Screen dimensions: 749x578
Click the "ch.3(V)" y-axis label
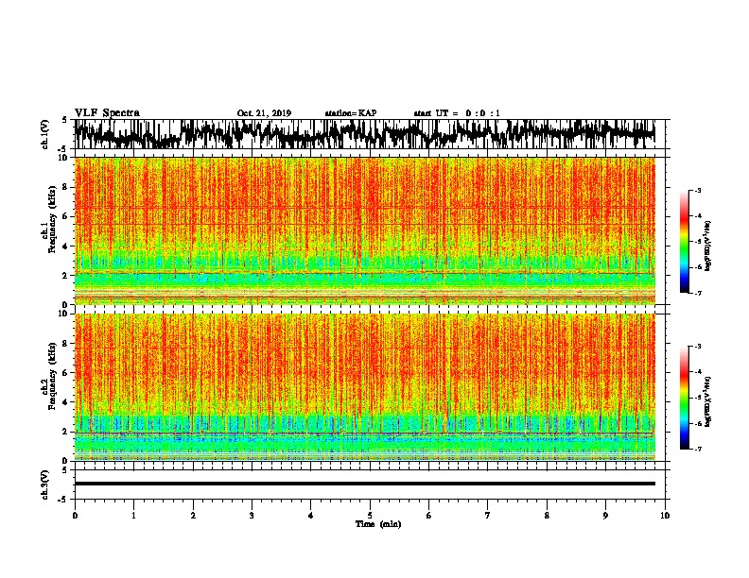pyautogui.click(x=45, y=484)
